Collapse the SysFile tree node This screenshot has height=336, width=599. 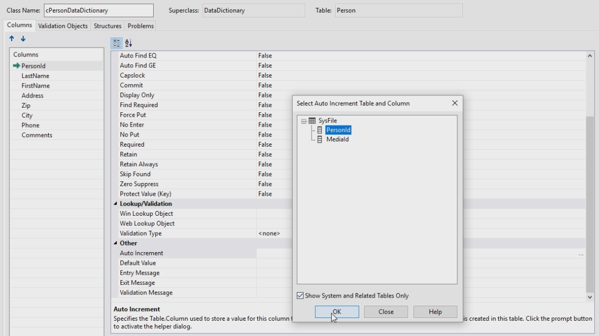coord(304,121)
